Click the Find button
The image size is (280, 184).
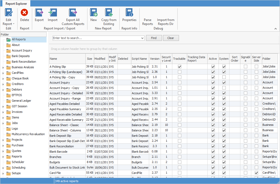[x=154, y=38]
